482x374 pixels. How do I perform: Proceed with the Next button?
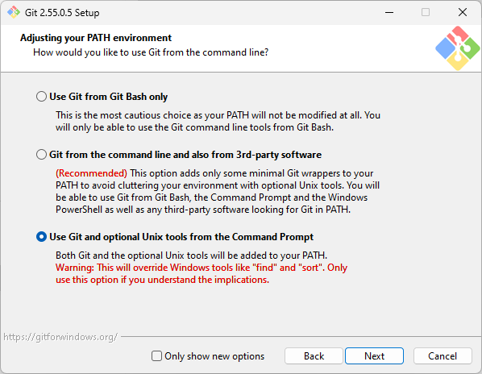tap(374, 356)
